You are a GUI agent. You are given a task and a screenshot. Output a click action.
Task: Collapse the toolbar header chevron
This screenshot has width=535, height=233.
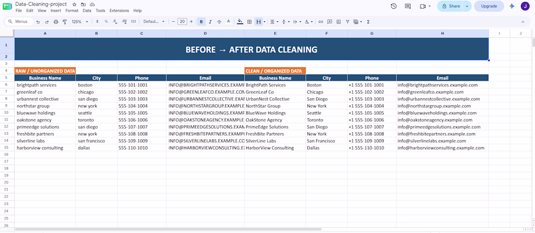pyautogui.click(x=523, y=21)
